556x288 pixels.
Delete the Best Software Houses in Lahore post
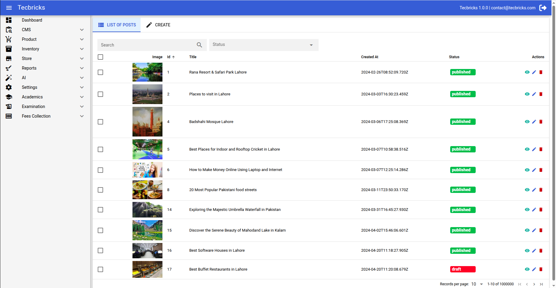[541, 251]
